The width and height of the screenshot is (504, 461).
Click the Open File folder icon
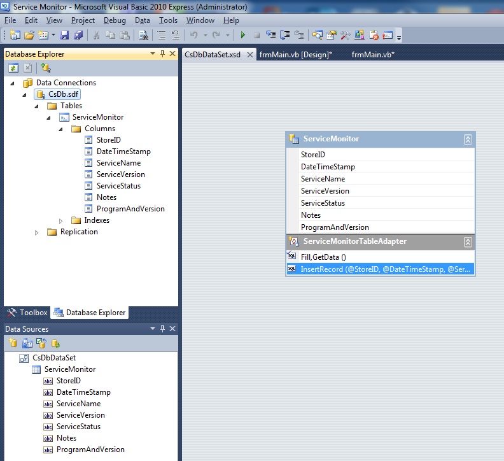coord(29,35)
